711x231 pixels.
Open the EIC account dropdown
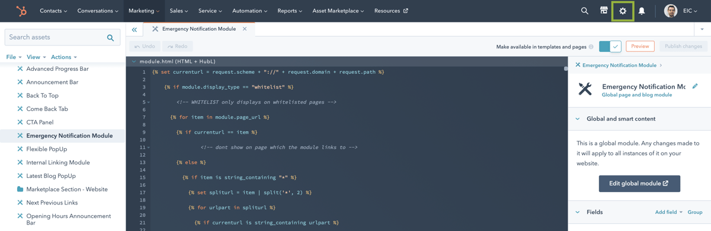pos(690,11)
